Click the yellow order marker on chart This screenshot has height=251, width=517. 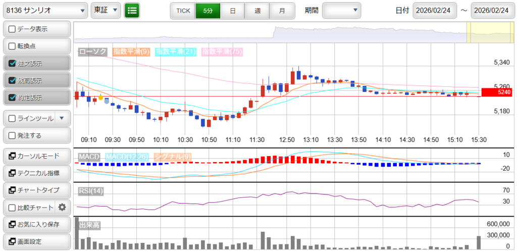click(100, 97)
